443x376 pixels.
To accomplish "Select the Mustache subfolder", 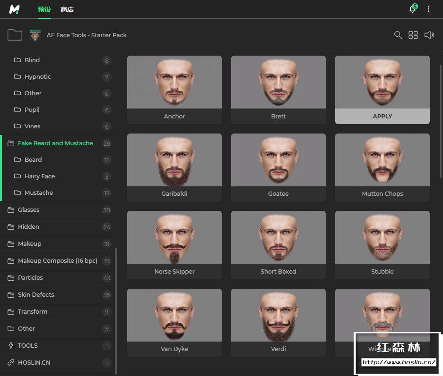I will click(39, 193).
